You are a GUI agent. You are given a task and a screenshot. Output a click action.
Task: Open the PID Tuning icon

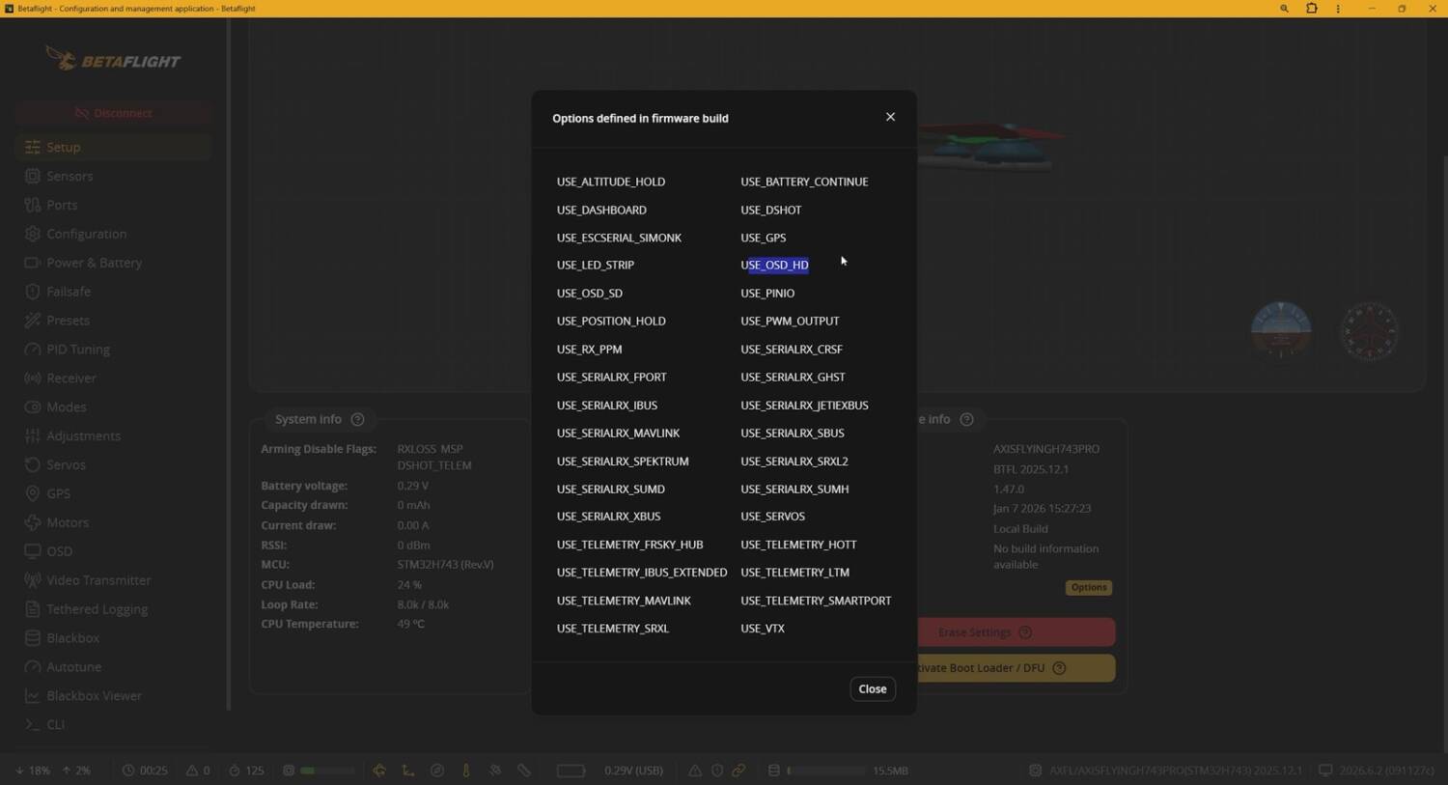click(x=33, y=350)
